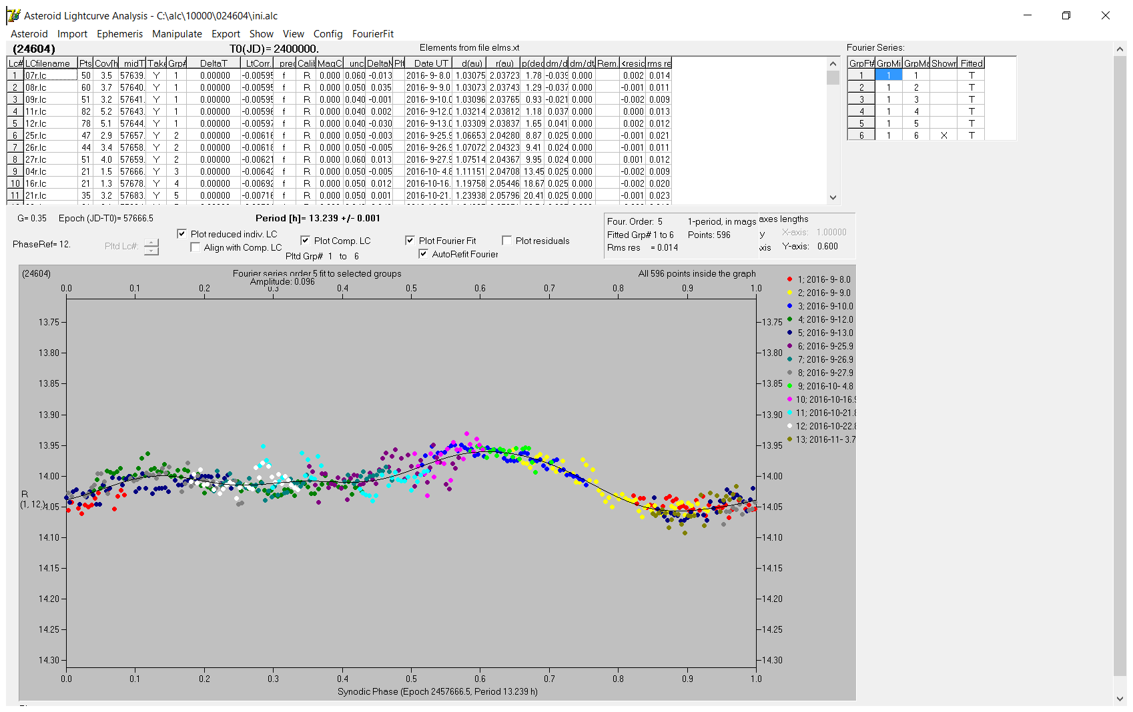Click the main window scrollbar down arrow

[1120, 699]
